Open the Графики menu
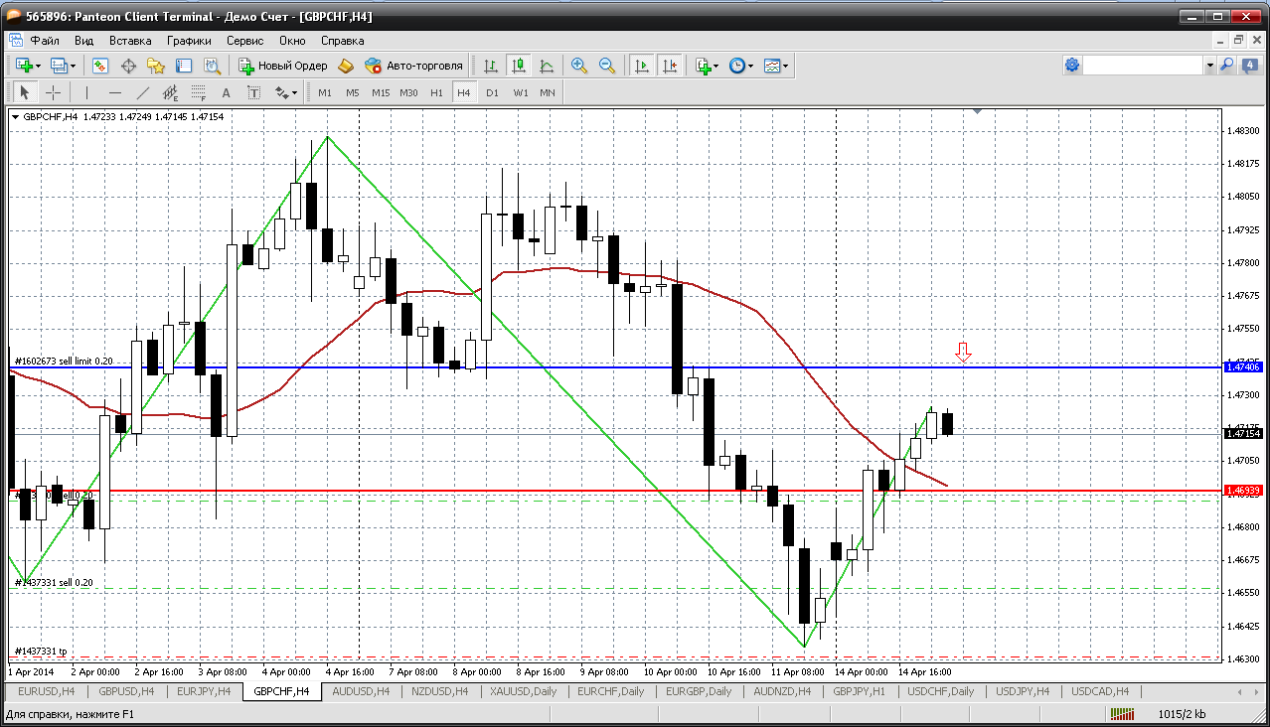 [x=189, y=41]
